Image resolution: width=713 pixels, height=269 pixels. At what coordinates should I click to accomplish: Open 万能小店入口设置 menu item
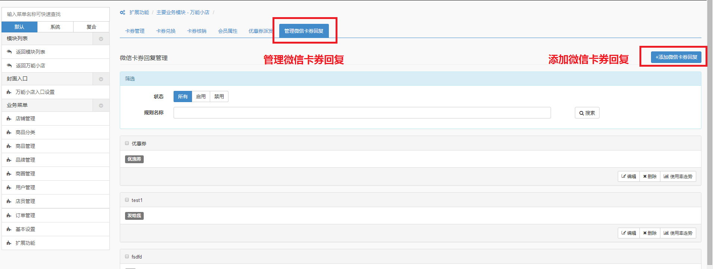(x=56, y=92)
